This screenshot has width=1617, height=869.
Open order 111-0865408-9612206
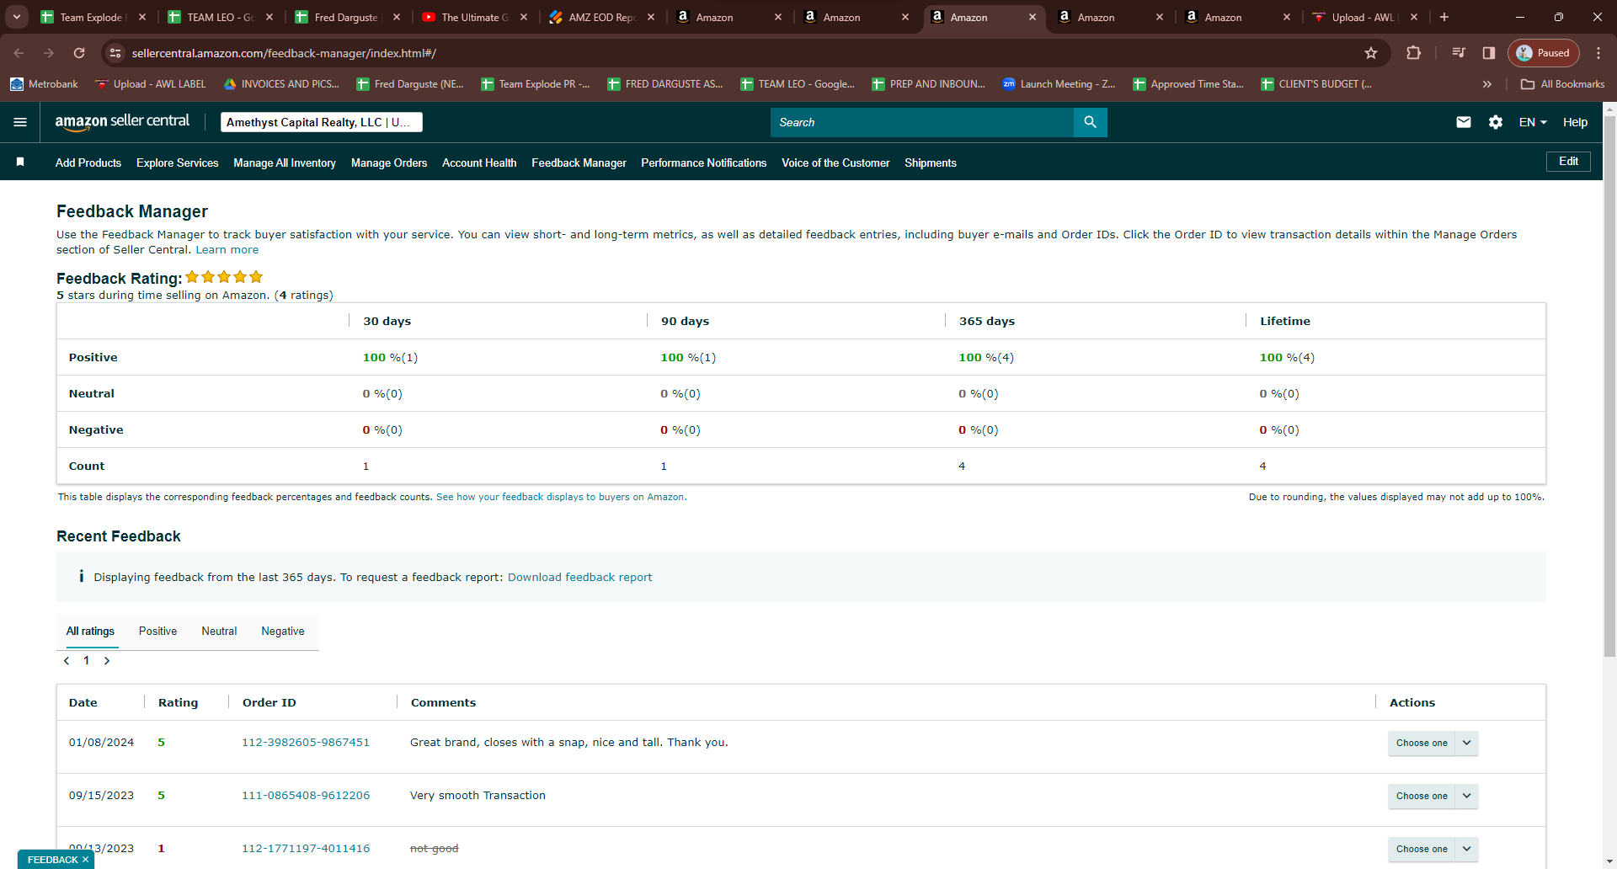click(x=306, y=796)
